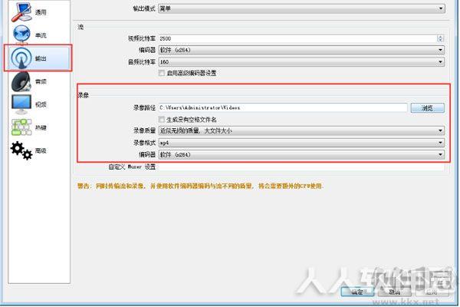Click the 视频比特率 spinner arrows

point(440,38)
